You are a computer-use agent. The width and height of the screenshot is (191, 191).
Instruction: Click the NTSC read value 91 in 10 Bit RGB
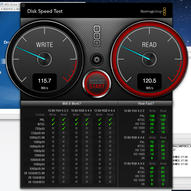163,146
